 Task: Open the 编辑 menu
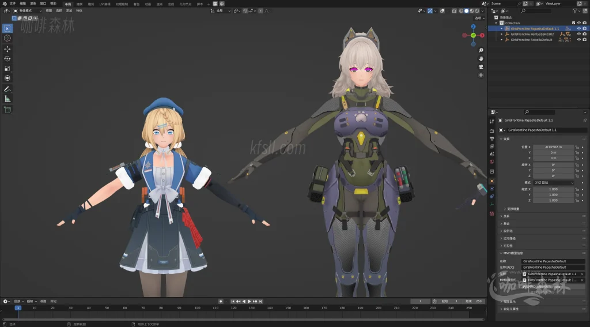(x=22, y=3)
